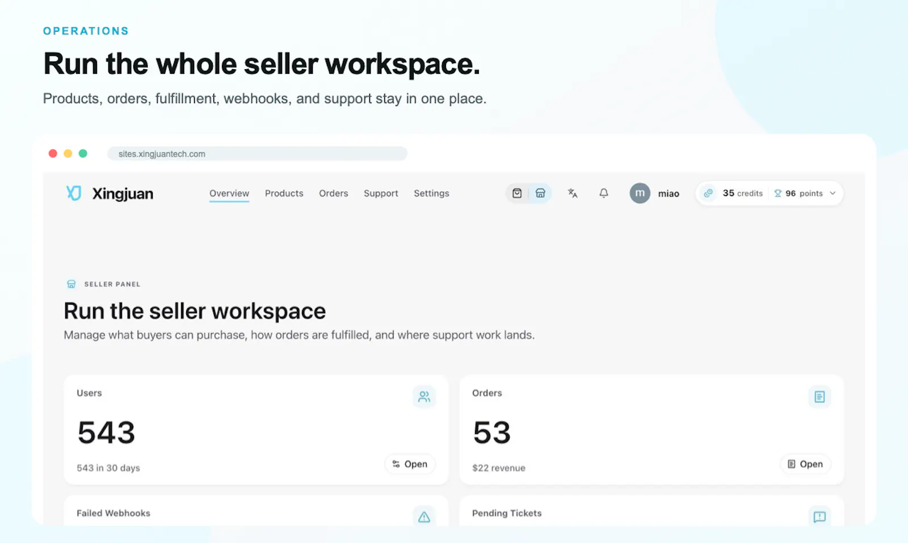Click the OPERATIONS label
The image size is (908, 543).
point(86,31)
